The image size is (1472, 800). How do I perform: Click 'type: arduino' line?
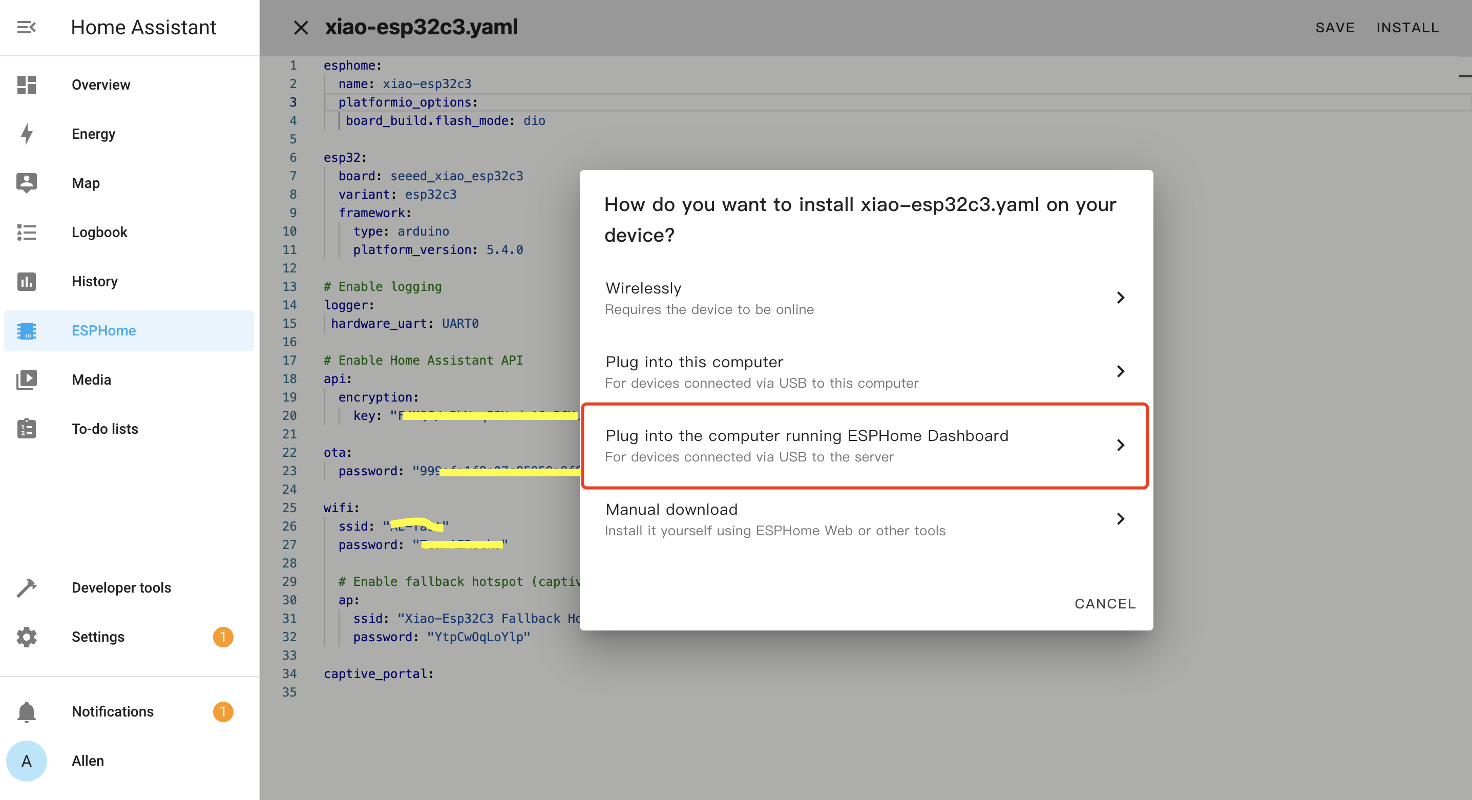[x=401, y=231]
